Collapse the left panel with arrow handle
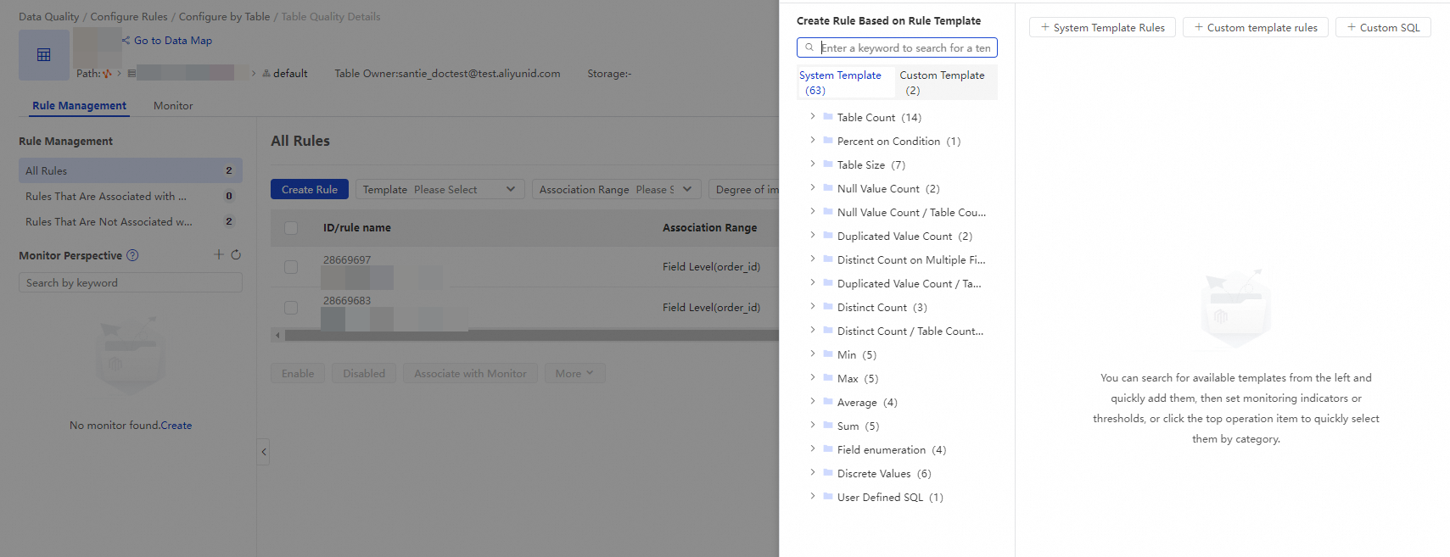 point(264,452)
